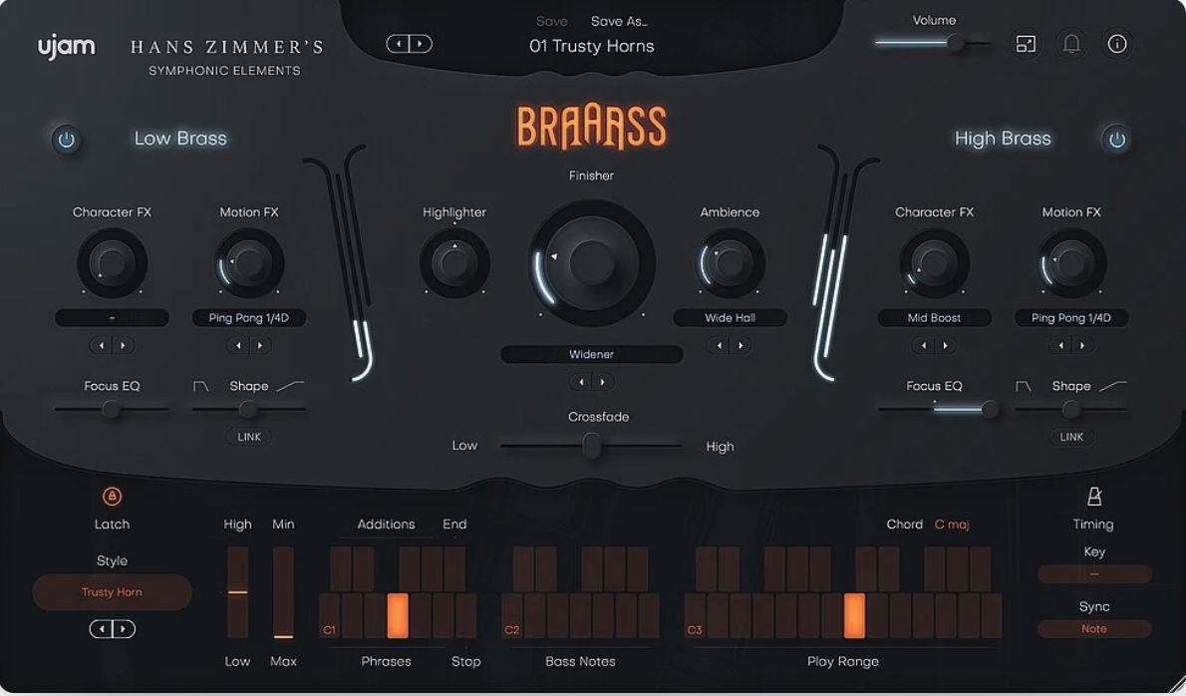The height and width of the screenshot is (696, 1186).
Task: Toggle the High Brass power button
Action: 1116,140
